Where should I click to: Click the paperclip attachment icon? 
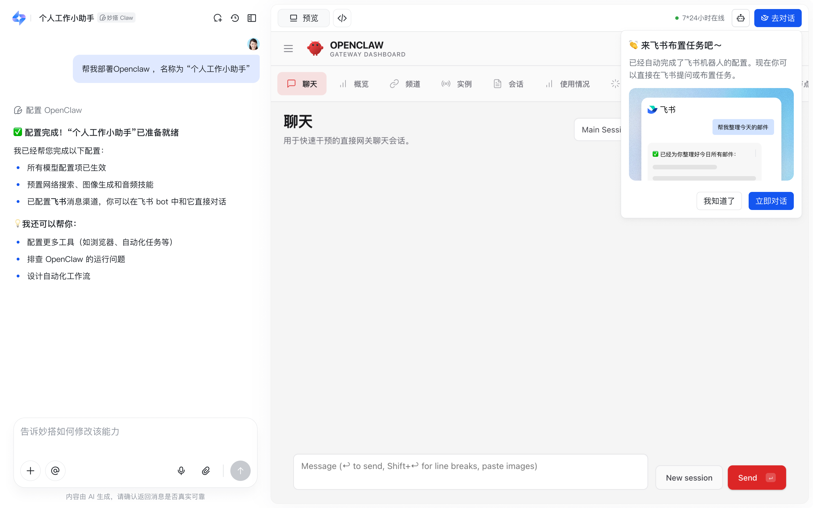pyautogui.click(x=206, y=471)
